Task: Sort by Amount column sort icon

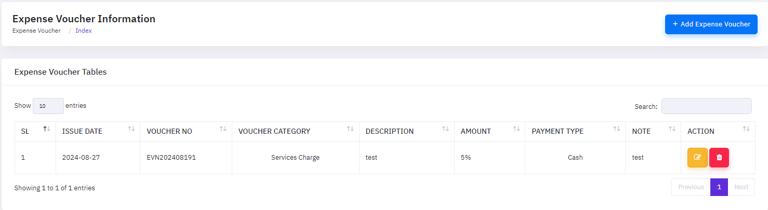Action: click(516, 129)
